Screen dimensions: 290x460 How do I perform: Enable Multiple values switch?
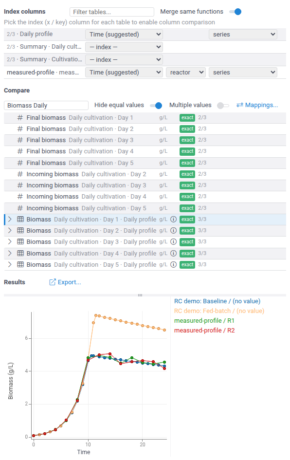click(x=223, y=106)
